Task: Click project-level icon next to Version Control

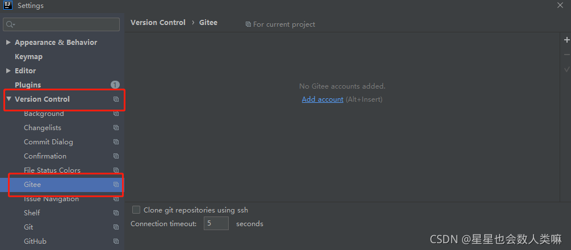Action: [116, 99]
